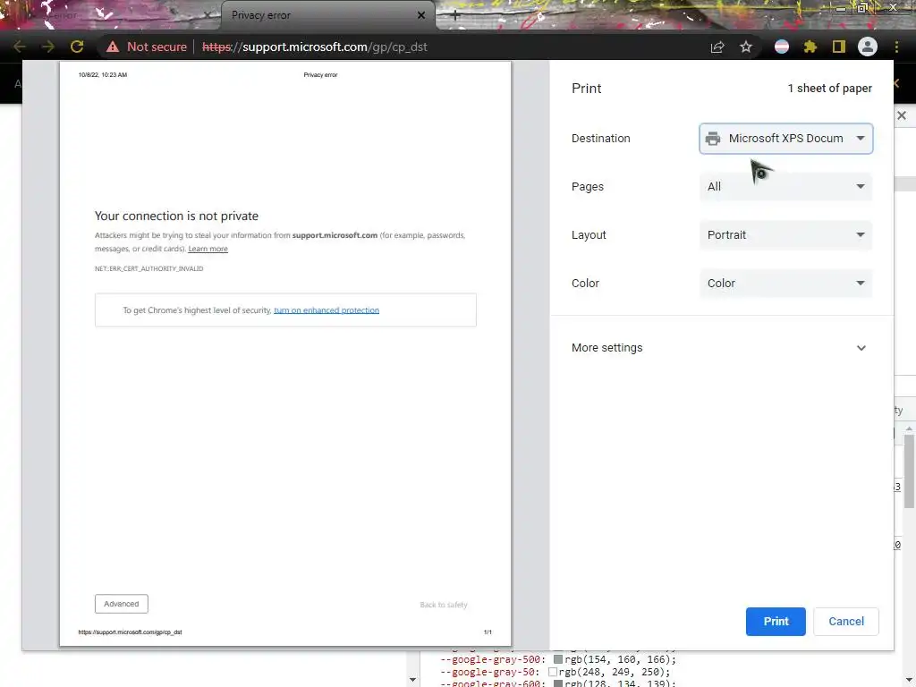Close the DevTools panel with X
916x687 pixels.
click(x=902, y=115)
